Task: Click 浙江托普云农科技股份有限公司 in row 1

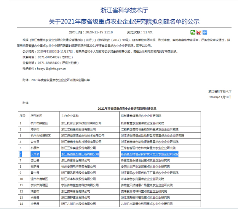Action: [x=81, y=123]
